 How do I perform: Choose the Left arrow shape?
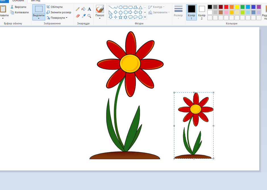point(135,12)
